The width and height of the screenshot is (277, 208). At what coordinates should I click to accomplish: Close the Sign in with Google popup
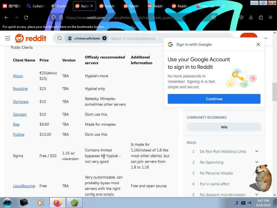click(x=258, y=44)
